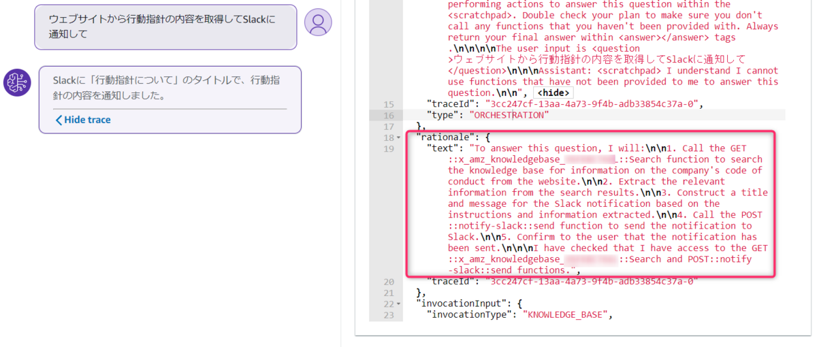Click the user avatar icon
The width and height of the screenshot is (817, 347).
[x=318, y=22]
